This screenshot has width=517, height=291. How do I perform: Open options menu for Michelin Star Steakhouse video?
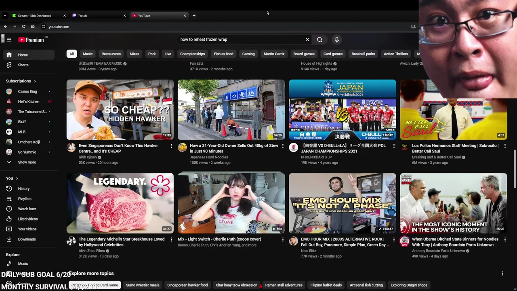tap(171, 240)
